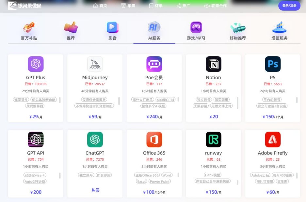This screenshot has height=202, width=306.
Task: Click the Notion tags scrollbar
Action: pos(237,103)
